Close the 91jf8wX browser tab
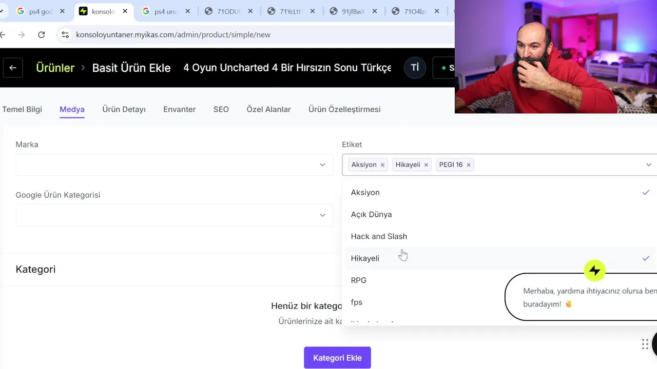The image size is (657, 369). [x=375, y=11]
